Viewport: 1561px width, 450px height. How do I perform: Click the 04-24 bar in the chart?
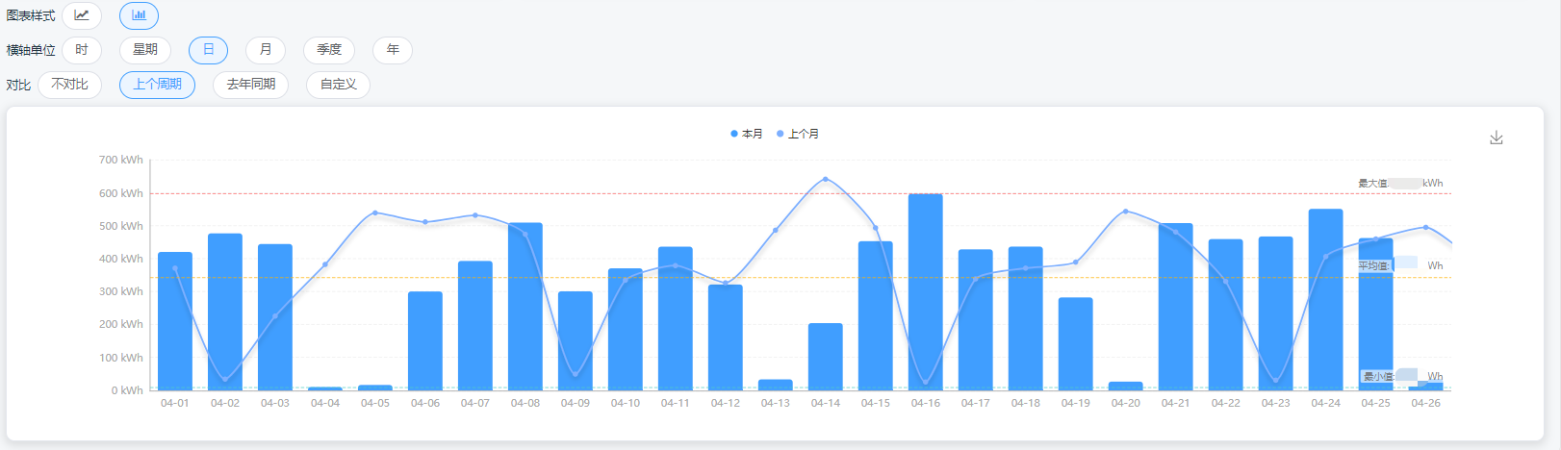coord(1325,300)
